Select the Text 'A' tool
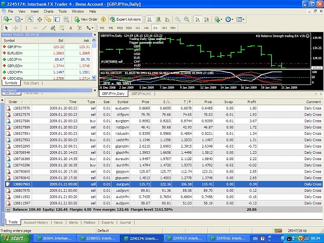This screenshot has width=324, height=243. pos(71,28)
